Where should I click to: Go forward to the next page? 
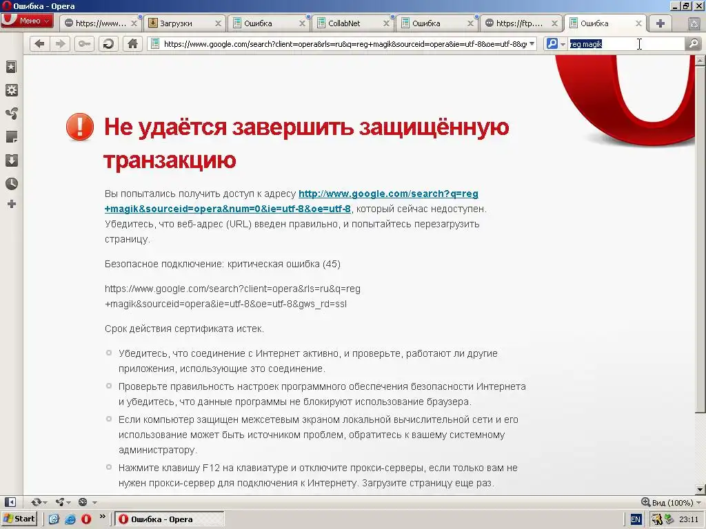(60, 43)
